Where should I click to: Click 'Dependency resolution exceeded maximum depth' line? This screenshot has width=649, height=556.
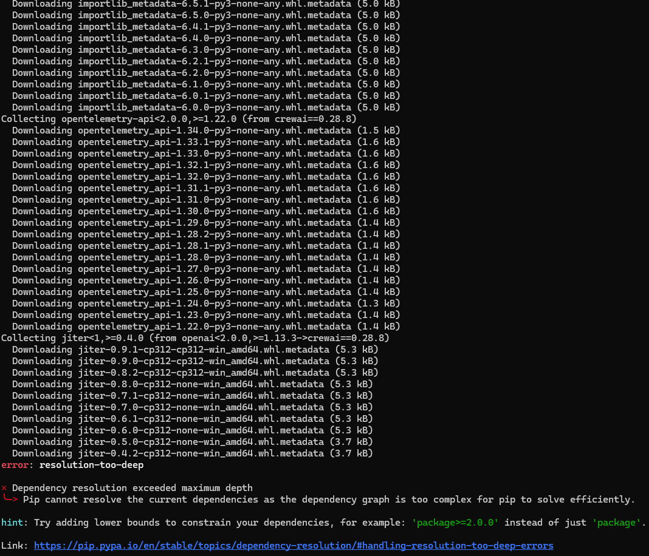(x=132, y=488)
